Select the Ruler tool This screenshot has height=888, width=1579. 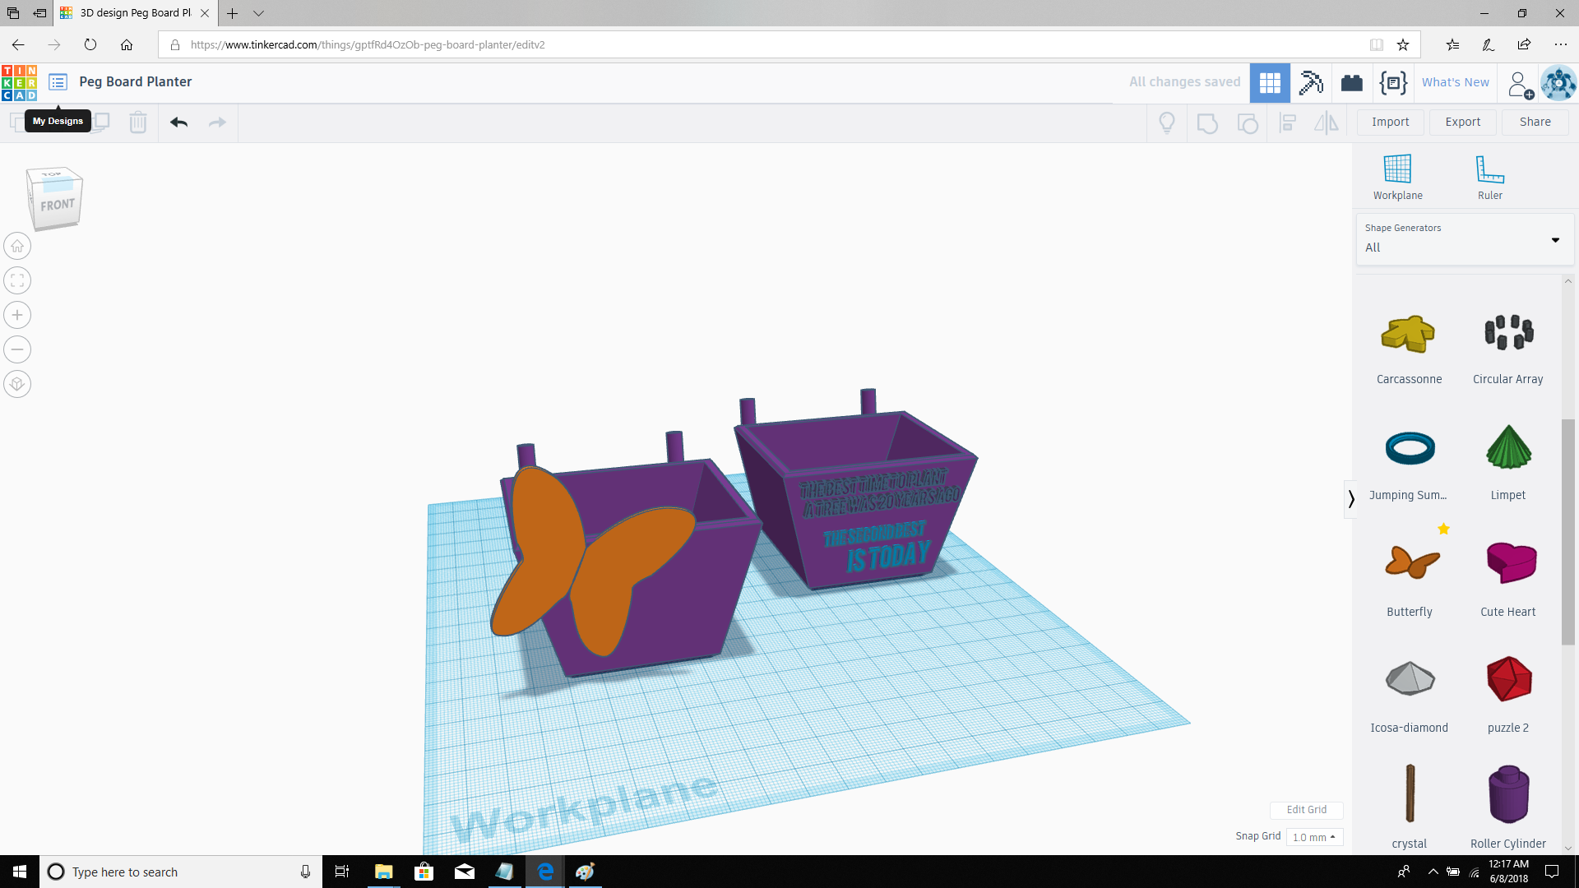tap(1490, 175)
